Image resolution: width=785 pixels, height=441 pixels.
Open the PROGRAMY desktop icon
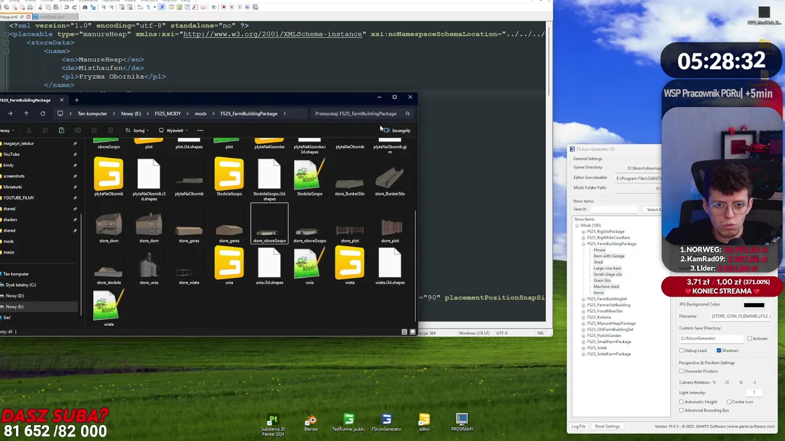pyautogui.click(x=462, y=422)
